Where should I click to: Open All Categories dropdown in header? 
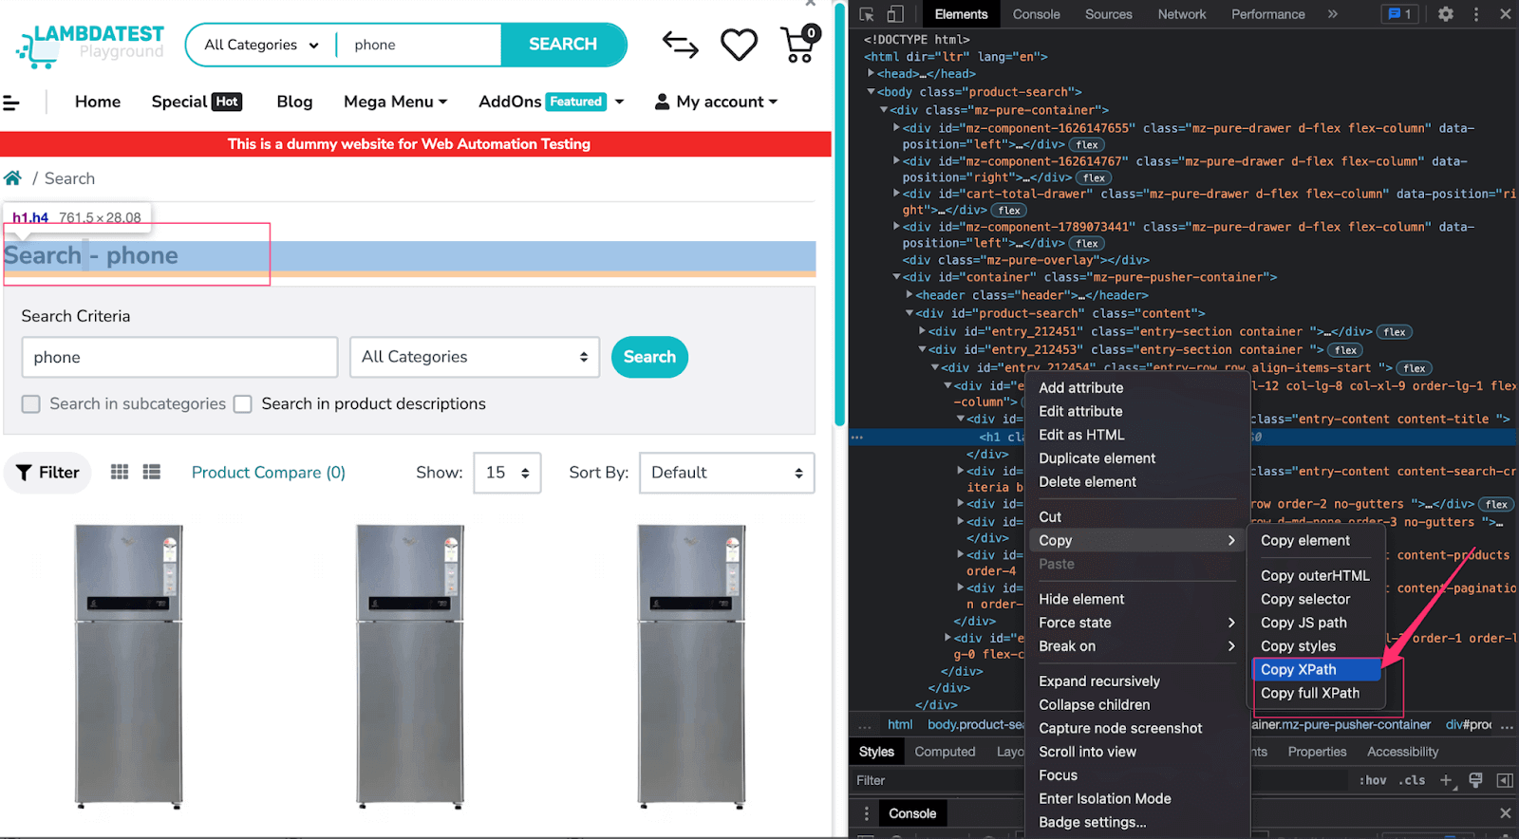(261, 45)
